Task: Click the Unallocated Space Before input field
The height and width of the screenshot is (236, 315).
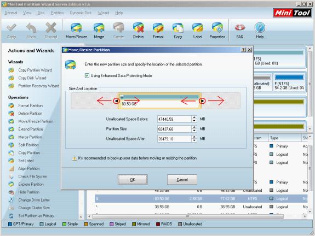Action: point(174,119)
